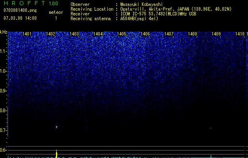Click the HROFFT program title
The width and height of the screenshot is (248, 158).
[24, 3]
